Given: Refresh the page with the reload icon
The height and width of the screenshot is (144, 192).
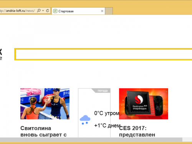Looking at the screenshot, I should tap(48, 11).
